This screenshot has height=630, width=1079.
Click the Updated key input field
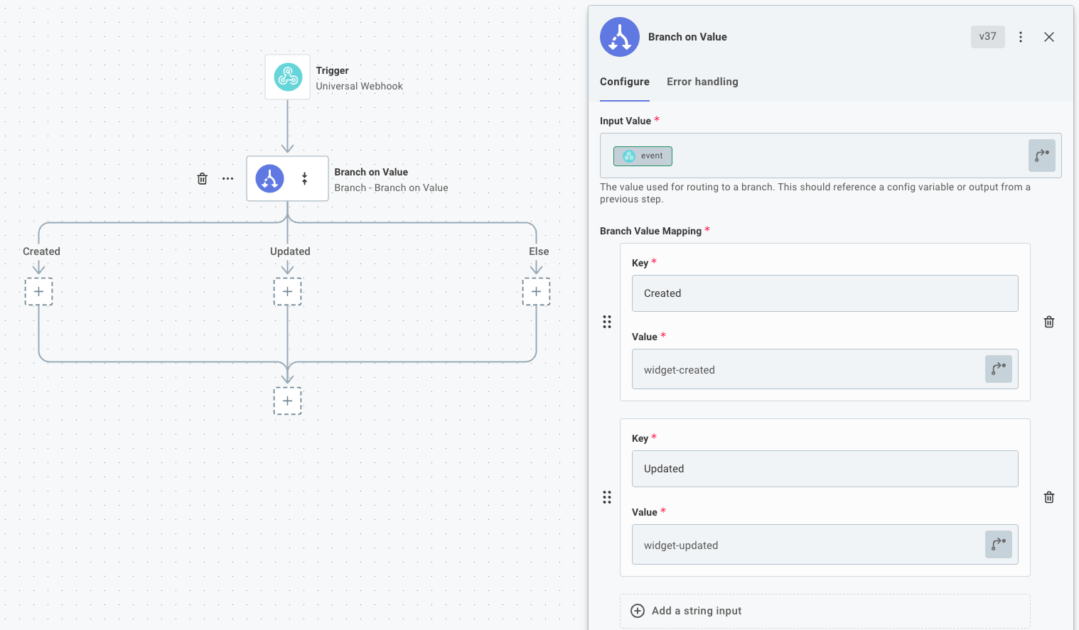pos(825,469)
